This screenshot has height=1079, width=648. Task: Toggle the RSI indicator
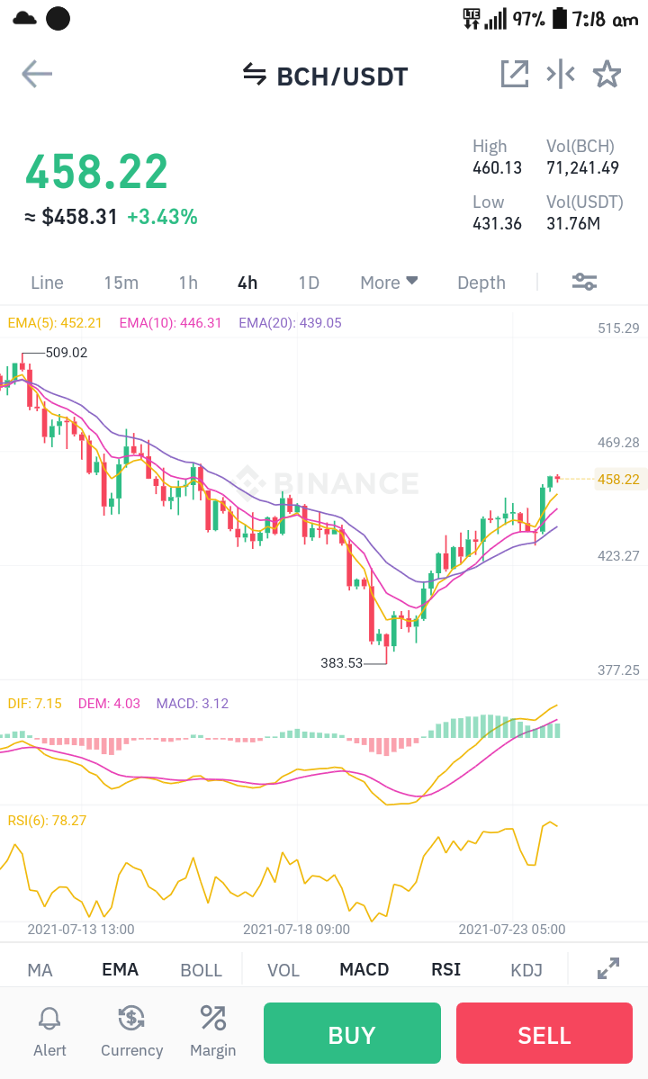click(x=445, y=969)
